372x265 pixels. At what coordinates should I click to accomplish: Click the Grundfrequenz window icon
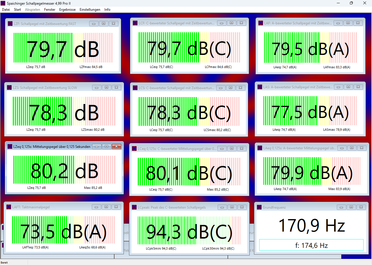click(x=259, y=207)
